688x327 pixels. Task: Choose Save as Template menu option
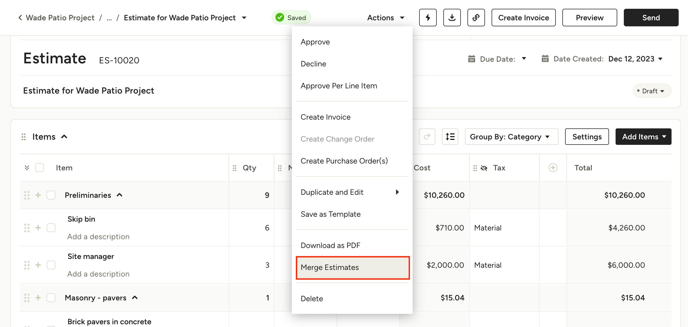point(331,214)
